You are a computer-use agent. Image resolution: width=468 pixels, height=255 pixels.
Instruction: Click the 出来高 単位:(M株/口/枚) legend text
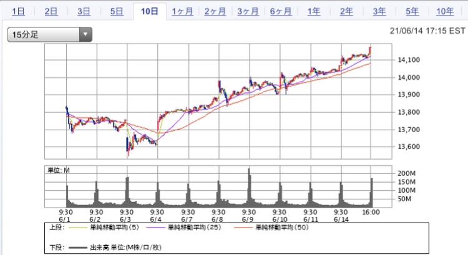point(125,248)
